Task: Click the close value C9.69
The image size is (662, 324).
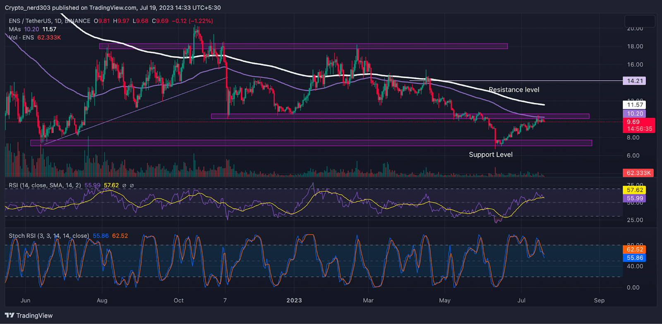Action: (x=160, y=21)
